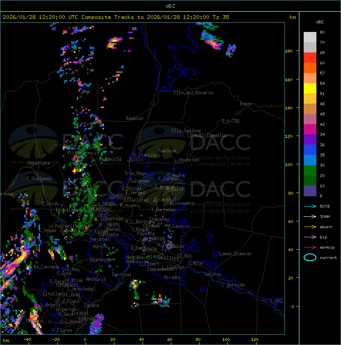
Task: Click the 'Ramblon' place label
Action: (134, 118)
